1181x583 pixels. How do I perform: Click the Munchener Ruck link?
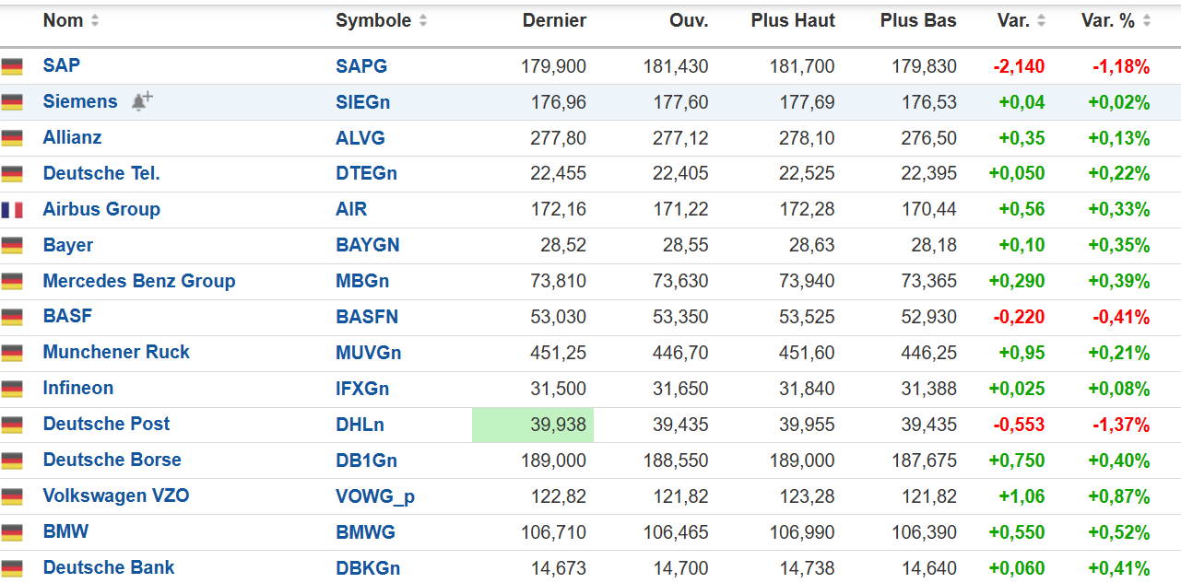[x=116, y=352]
